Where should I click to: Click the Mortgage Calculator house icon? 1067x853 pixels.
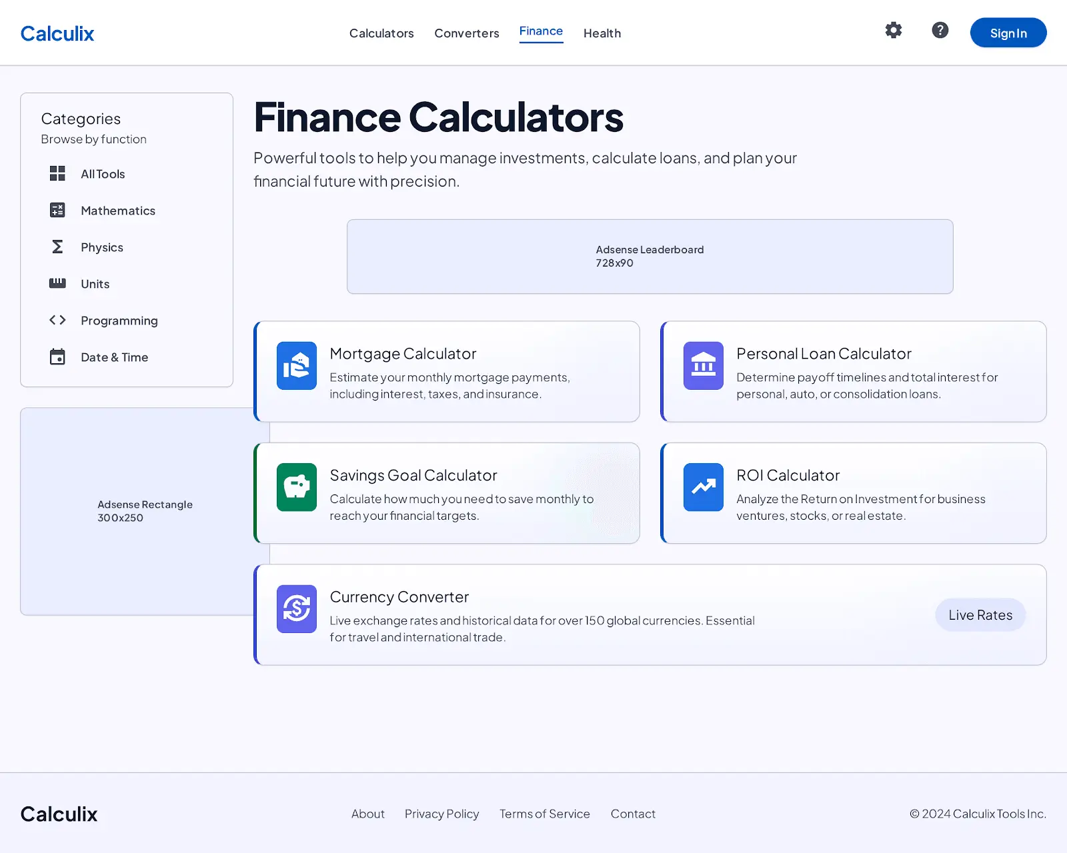pyautogui.click(x=297, y=366)
